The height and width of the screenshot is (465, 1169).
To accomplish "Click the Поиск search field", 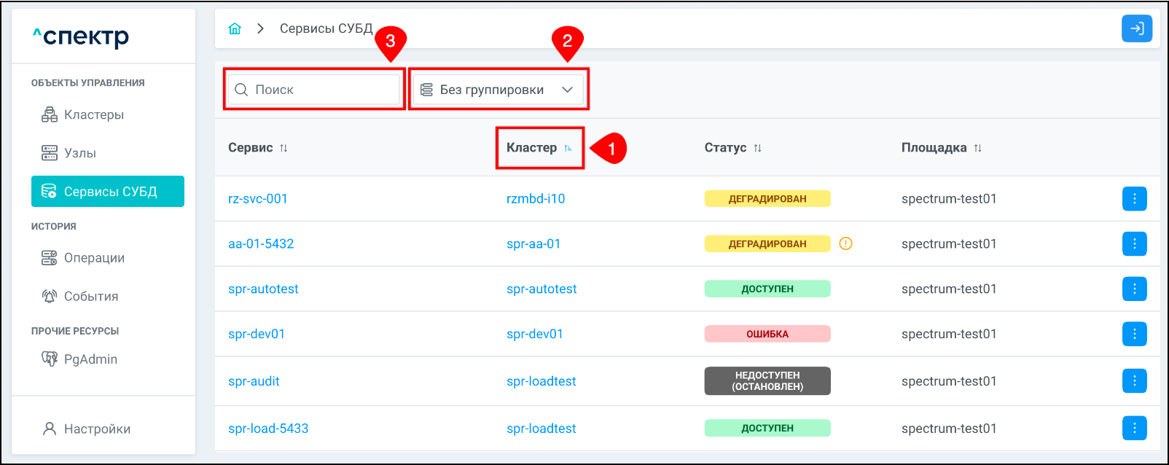I will [x=321, y=90].
